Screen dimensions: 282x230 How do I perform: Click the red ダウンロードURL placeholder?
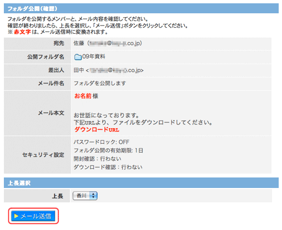tap(97, 129)
